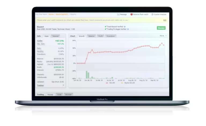Open the Stats tab in Info panel
This screenshot has width=206, height=126.
tap(46, 36)
